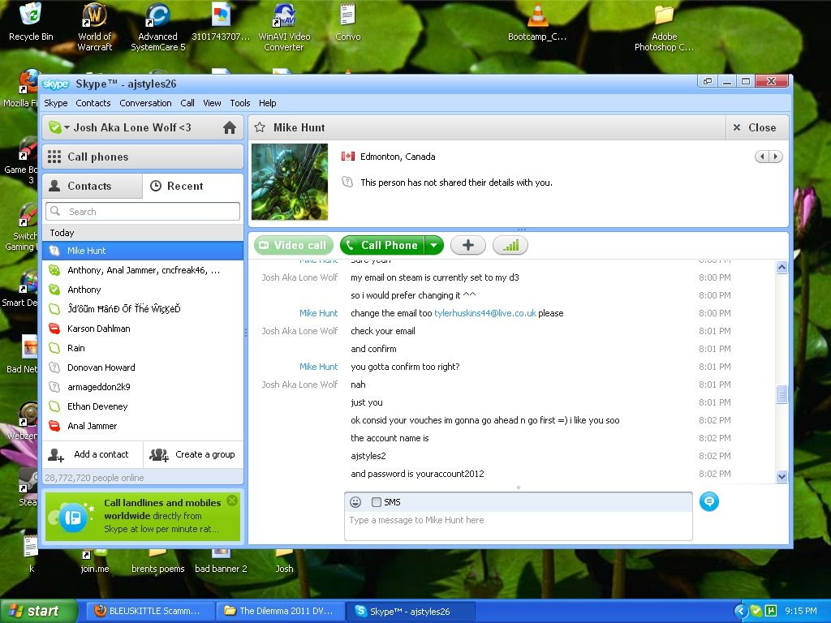The width and height of the screenshot is (831, 623).
Task: Check call quality signal bars icon
Action: [510, 245]
